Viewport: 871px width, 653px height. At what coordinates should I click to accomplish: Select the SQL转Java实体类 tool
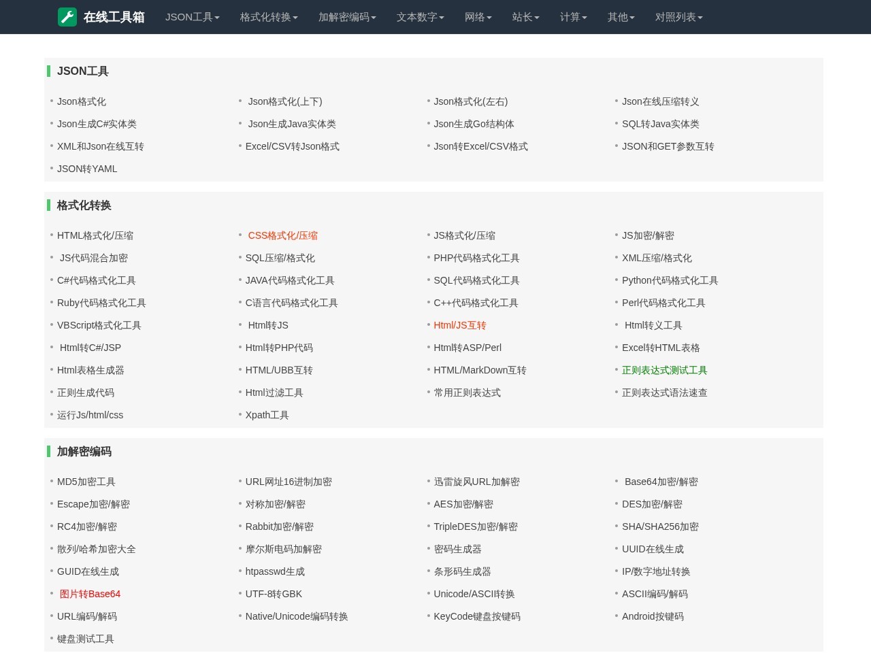point(661,124)
